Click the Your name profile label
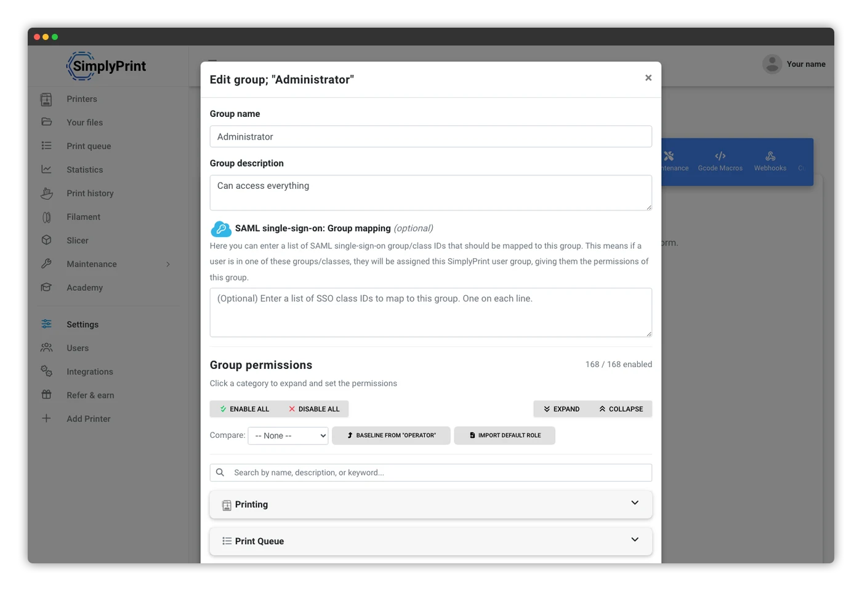This screenshot has width=862, height=591. (806, 64)
